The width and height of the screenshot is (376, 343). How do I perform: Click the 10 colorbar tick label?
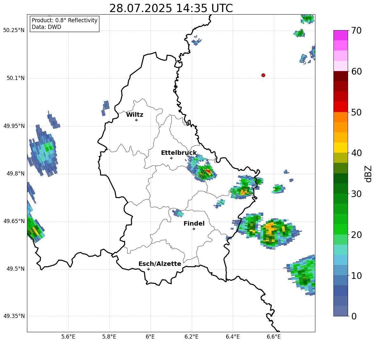pos(356,276)
